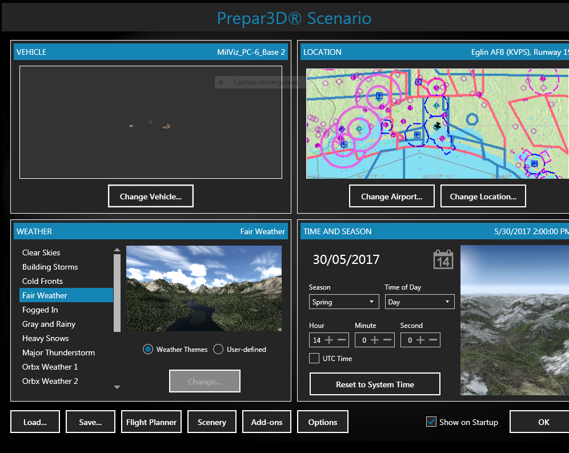Choose Fogged In weather theme

66,310
